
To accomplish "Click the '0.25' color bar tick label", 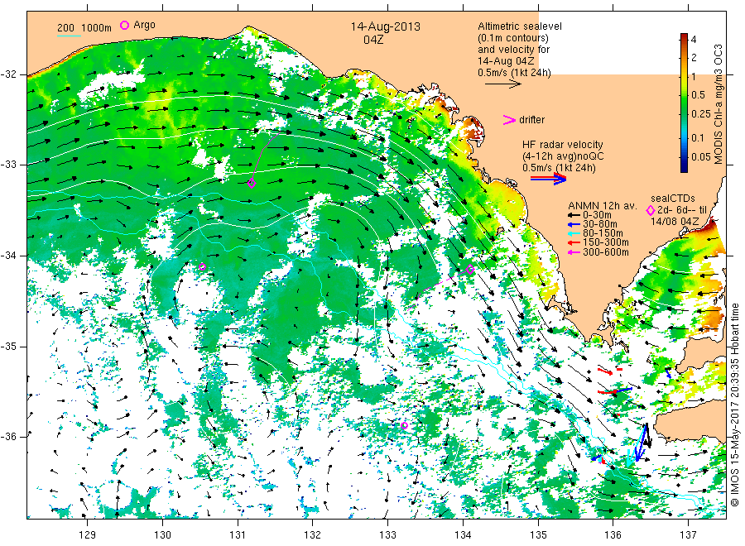I will pyautogui.click(x=700, y=114).
